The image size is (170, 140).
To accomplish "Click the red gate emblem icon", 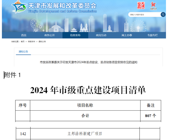I will coord(153,6).
